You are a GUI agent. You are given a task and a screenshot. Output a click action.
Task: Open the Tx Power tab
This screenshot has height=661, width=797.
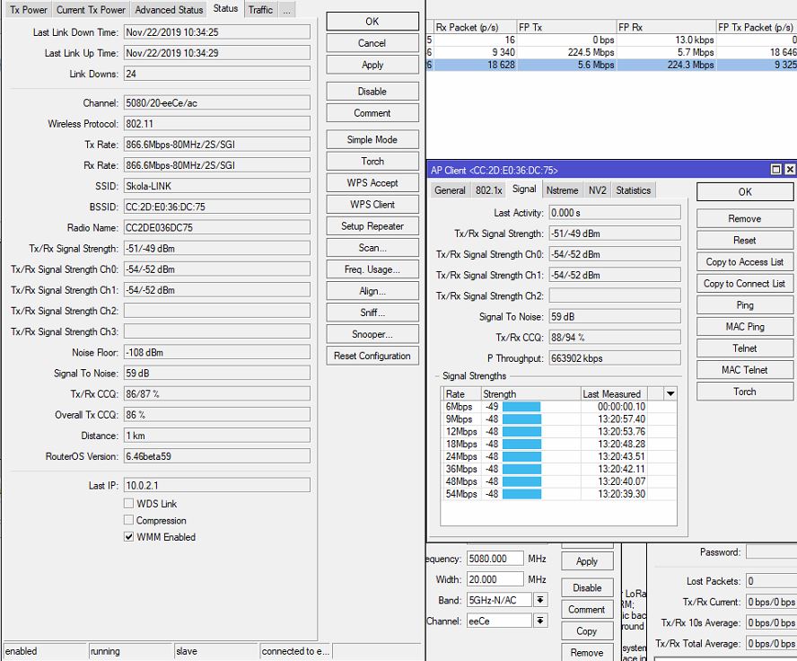28,10
